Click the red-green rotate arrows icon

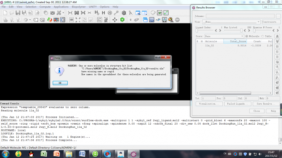point(50,20)
